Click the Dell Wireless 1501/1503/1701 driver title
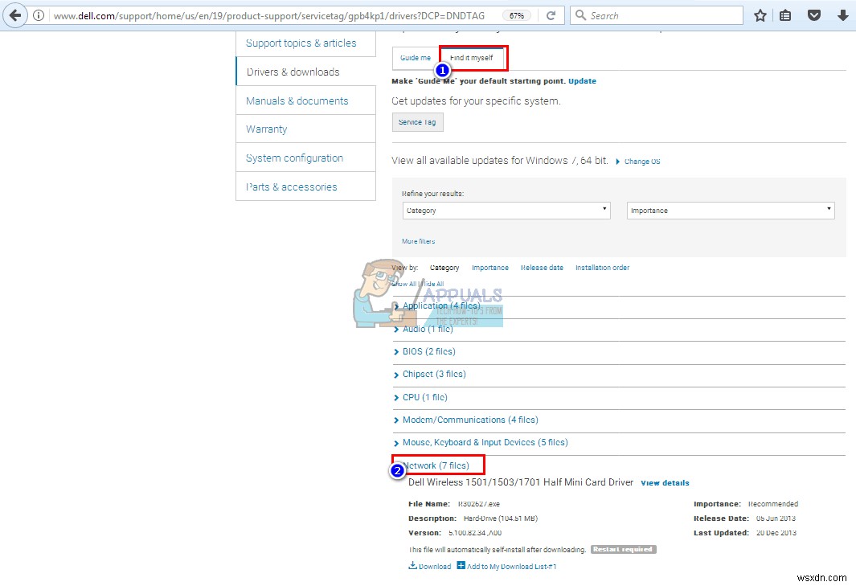This screenshot has height=586, width=856. click(x=521, y=483)
